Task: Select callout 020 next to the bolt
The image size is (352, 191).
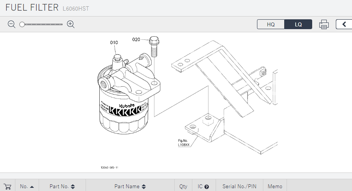Action: (x=136, y=39)
